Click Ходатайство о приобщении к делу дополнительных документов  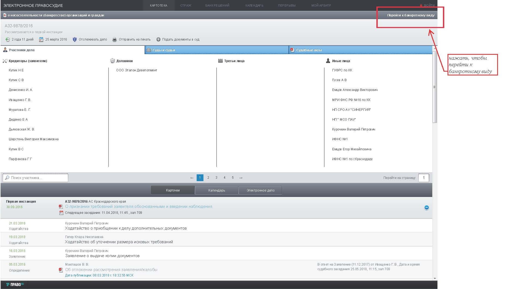tap(126, 228)
